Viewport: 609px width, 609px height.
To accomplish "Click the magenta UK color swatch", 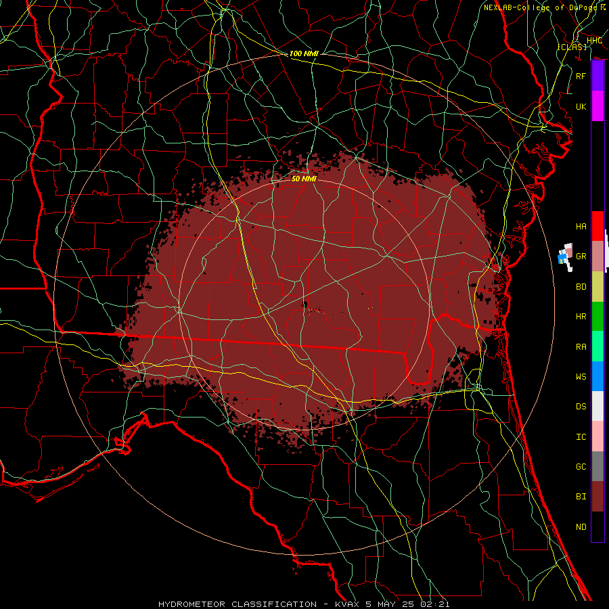I will [597, 106].
